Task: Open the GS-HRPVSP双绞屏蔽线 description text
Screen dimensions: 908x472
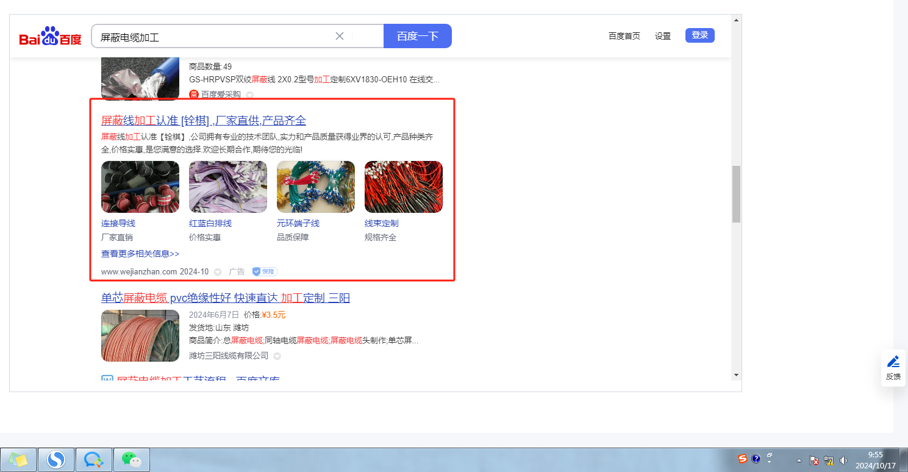Action: [314, 79]
